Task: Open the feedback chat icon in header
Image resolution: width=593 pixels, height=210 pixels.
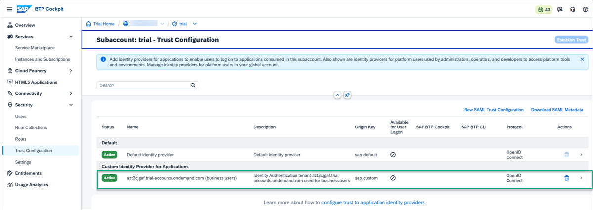Action: 560,9
